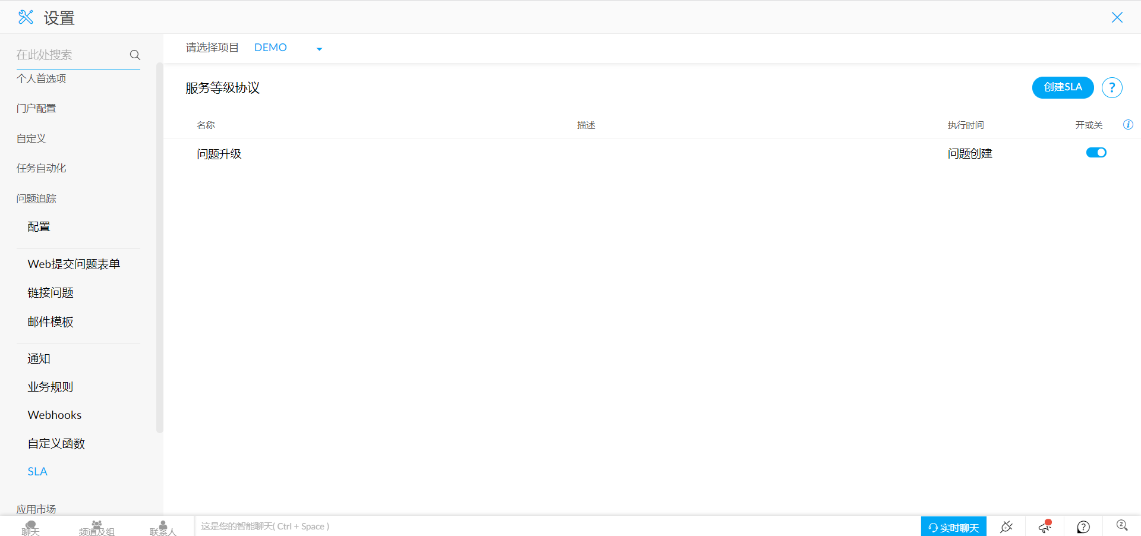Open the SLA help question mark icon
Viewport: 1141px width, 536px height.
coord(1111,87)
